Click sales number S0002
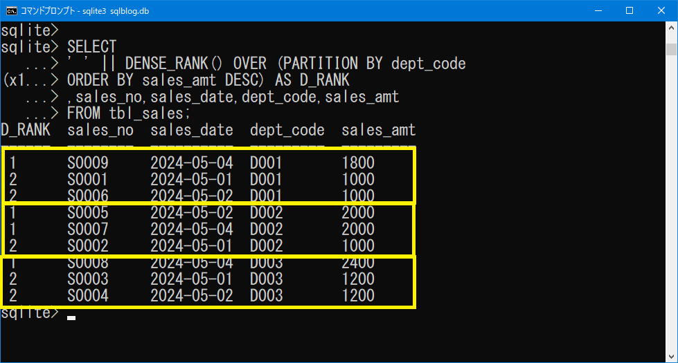This screenshot has width=678, height=363. tap(88, 245)
